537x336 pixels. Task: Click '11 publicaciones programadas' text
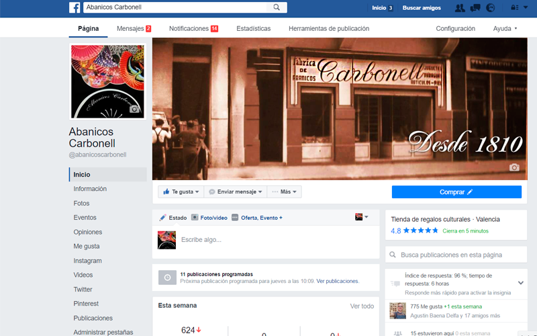(216, 274)
